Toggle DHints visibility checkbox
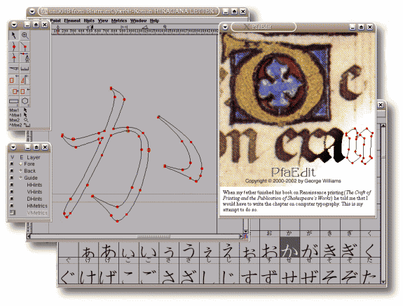Screen dimensions: 403x306 12,199
